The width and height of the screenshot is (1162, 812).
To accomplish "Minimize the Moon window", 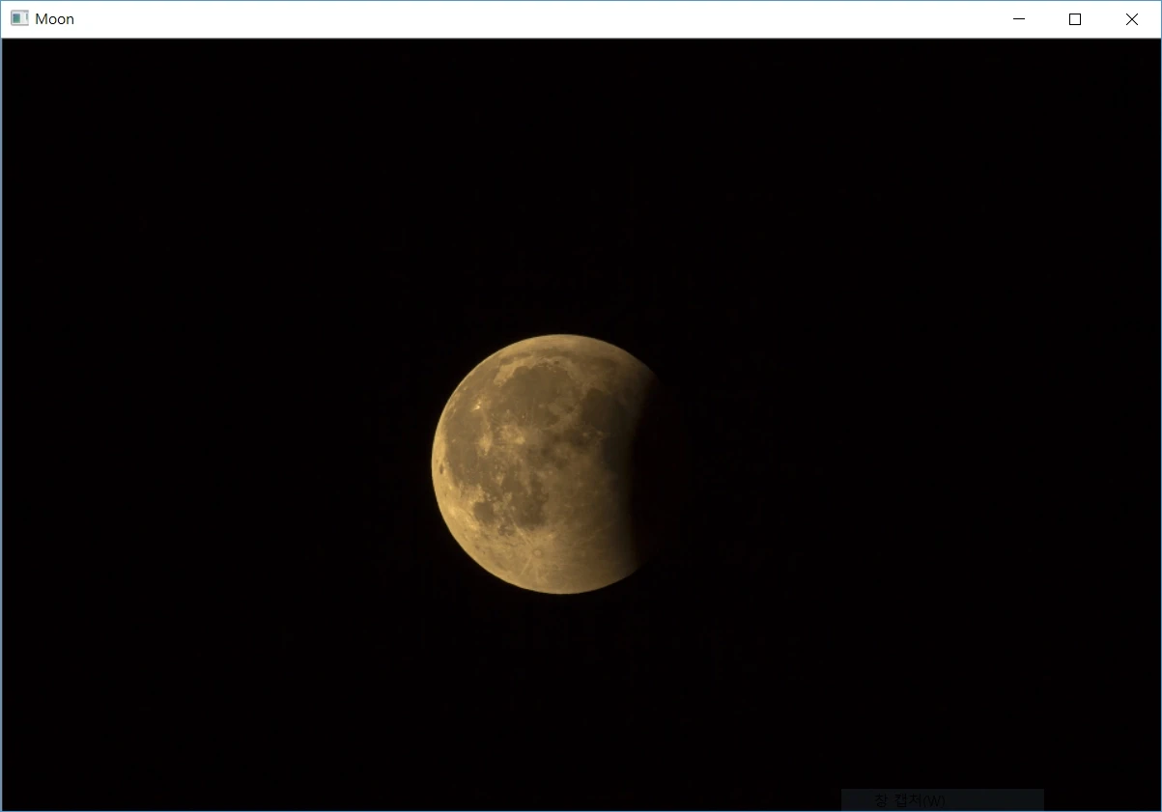I will click(1018, 19).
